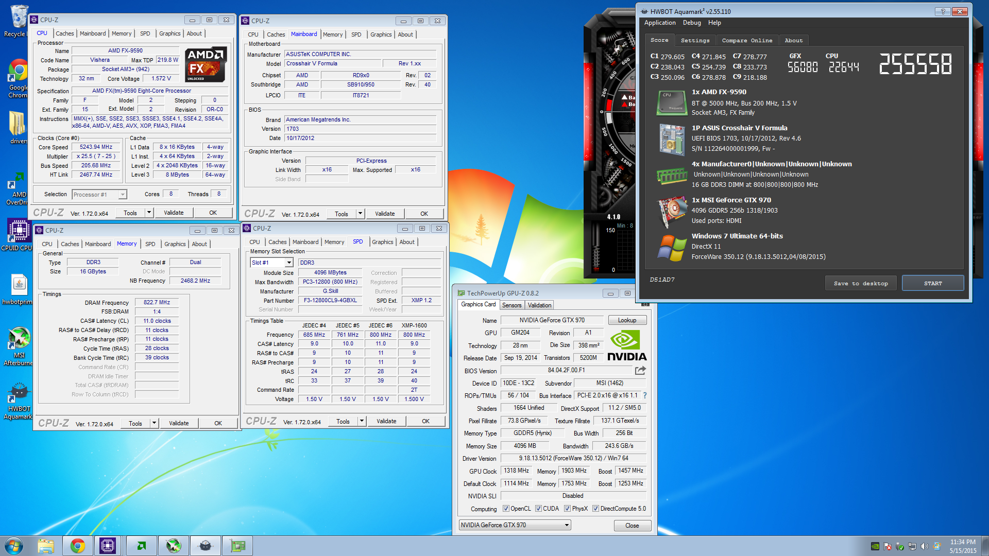Click the NVIDIA logo in GPU-Z
Screen dimensions: 989x556
tap(627, 346)
